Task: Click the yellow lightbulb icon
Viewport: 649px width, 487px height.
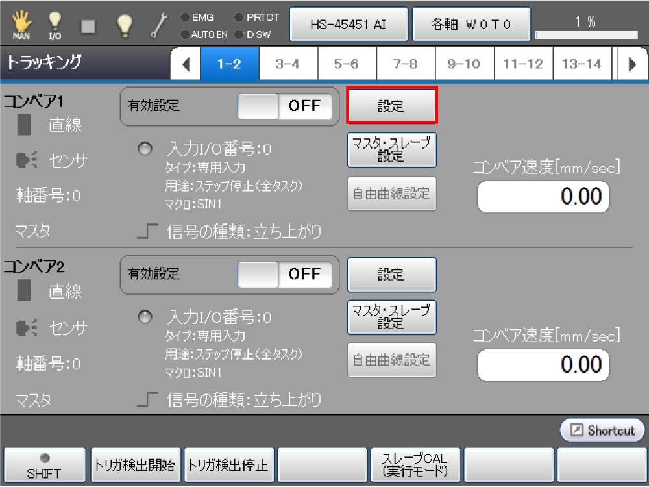Action: point(124,25)
